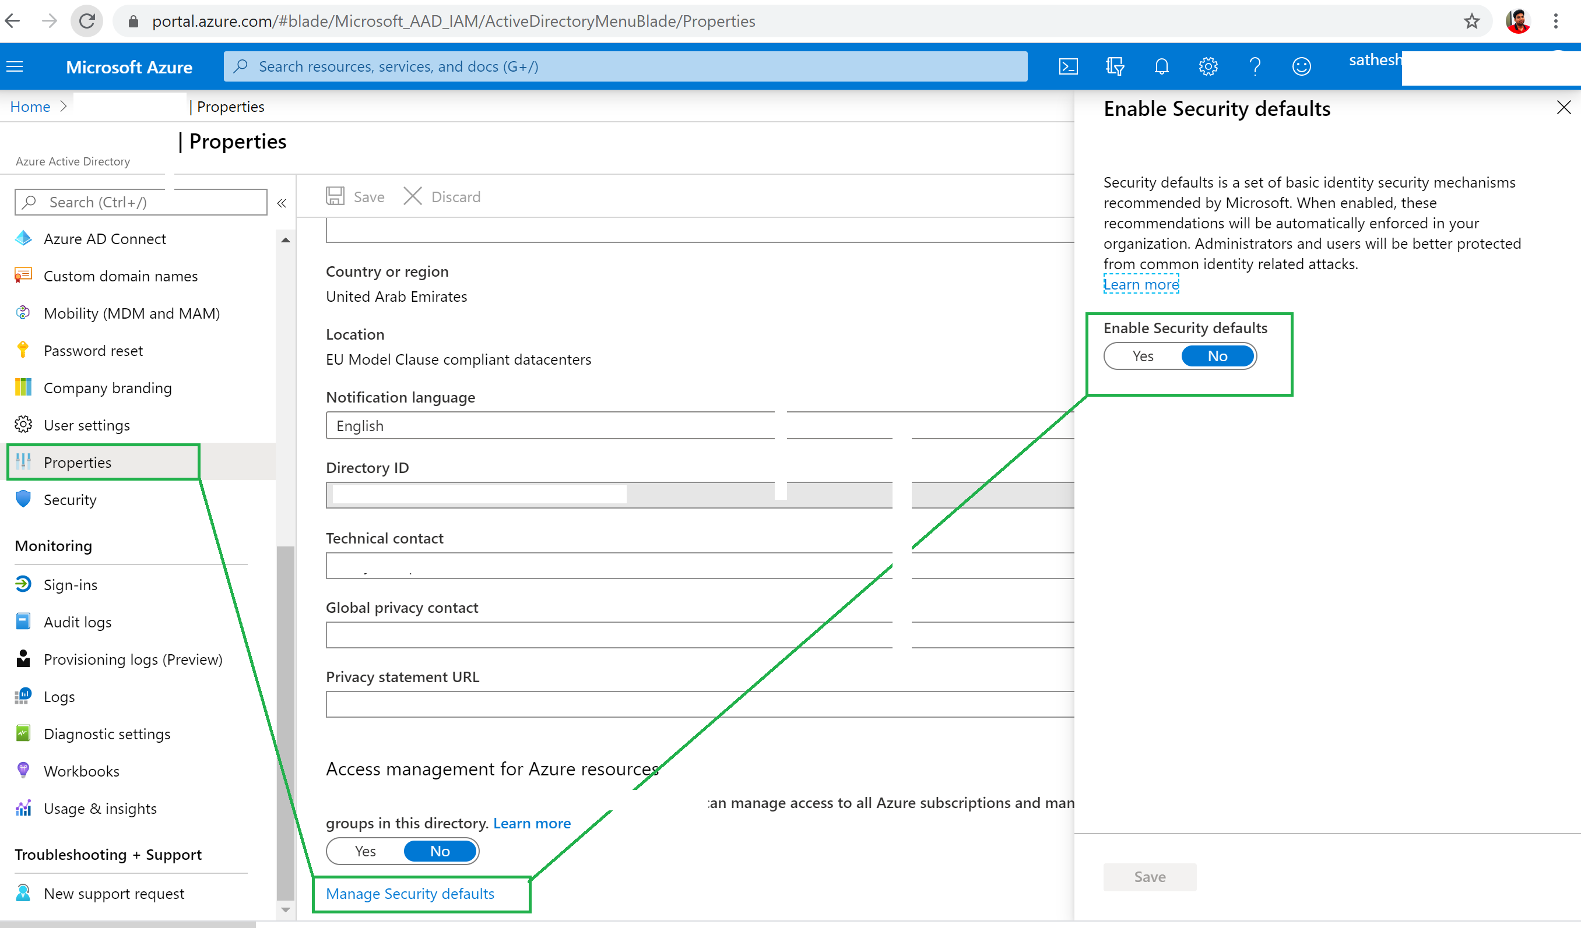
Task: Open Chrome's three-dot menu
Action: pos(1556,21)
